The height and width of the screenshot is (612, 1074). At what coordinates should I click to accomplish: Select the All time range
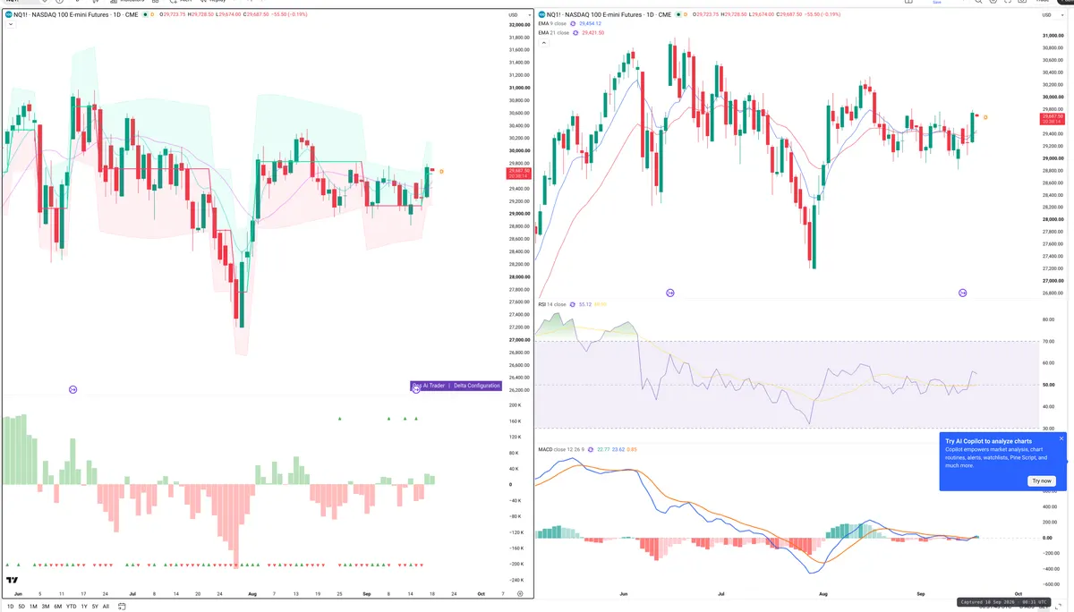tap(106, 606)
